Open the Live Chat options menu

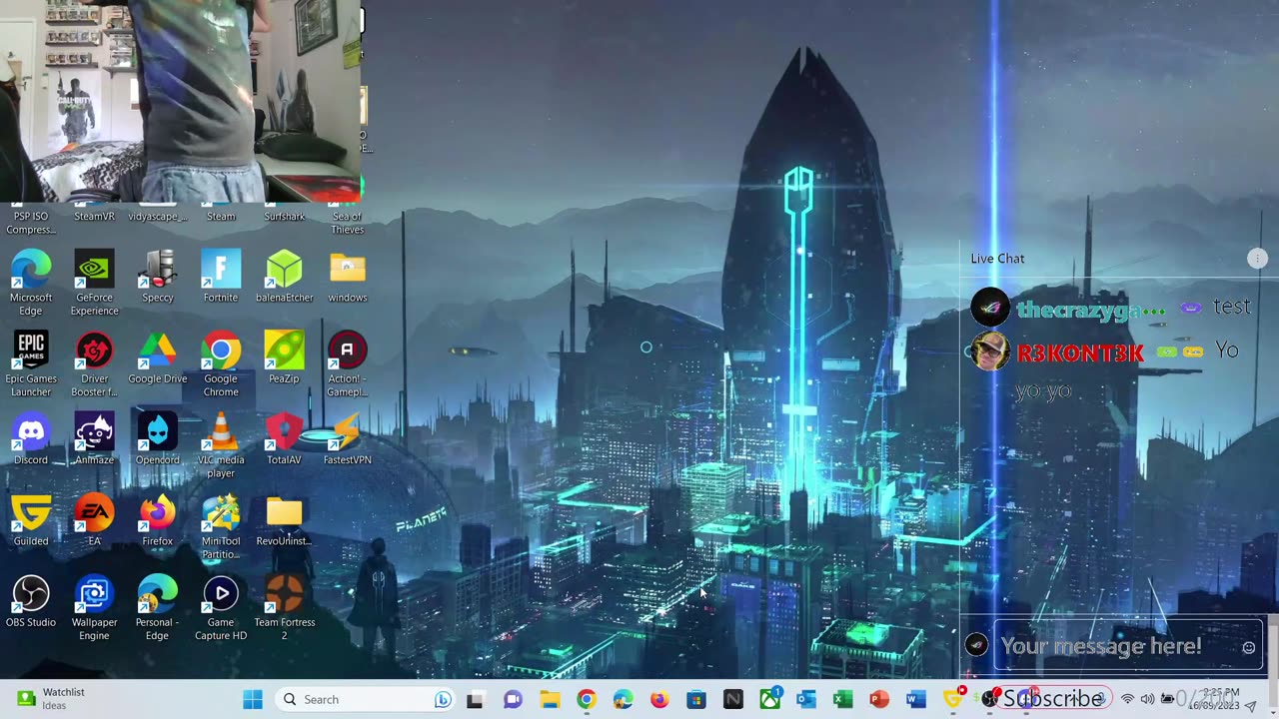point(1258,259)
